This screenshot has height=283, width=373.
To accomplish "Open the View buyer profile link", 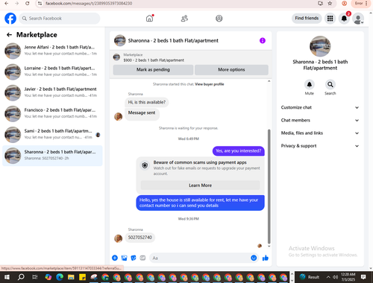I will coord(210,84).
